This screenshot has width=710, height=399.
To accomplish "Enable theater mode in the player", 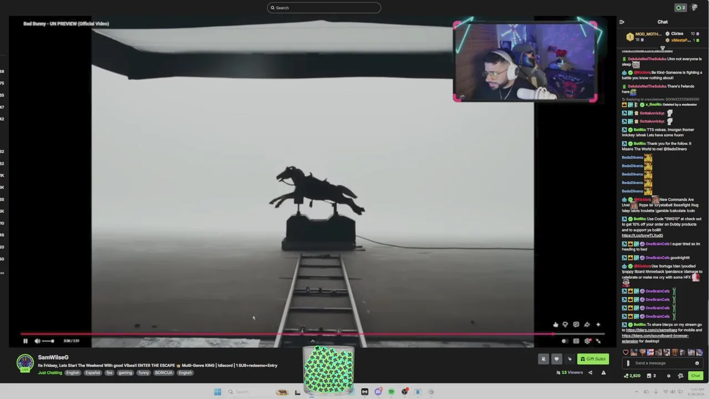I will click(576, 341).
